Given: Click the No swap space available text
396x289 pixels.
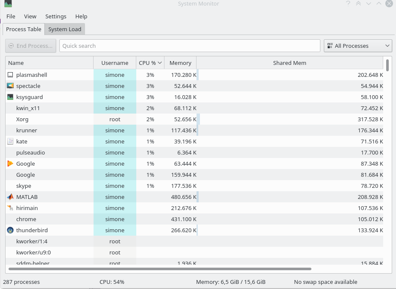Looking at the screenshot, I should [326, 282].
